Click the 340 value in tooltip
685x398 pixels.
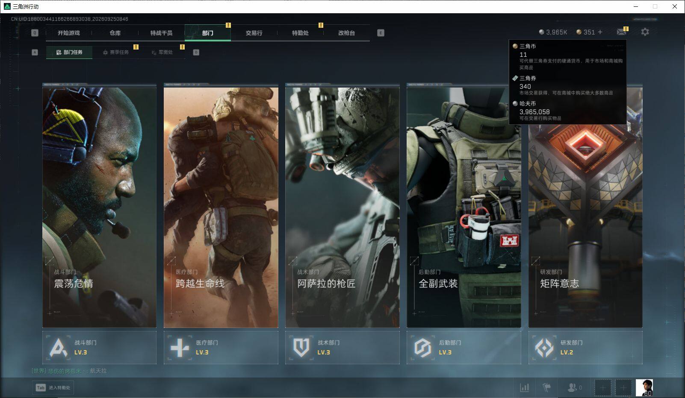point(525,86)
